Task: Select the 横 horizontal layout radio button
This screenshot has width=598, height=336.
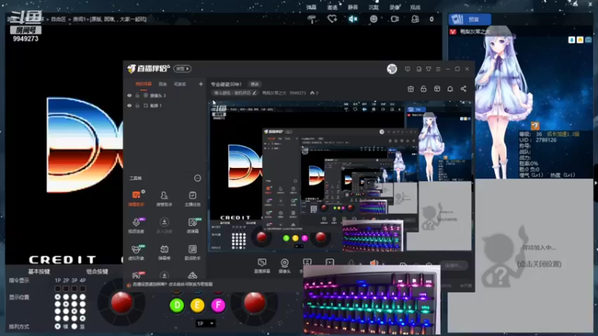Action: click(x=58, y=326)
